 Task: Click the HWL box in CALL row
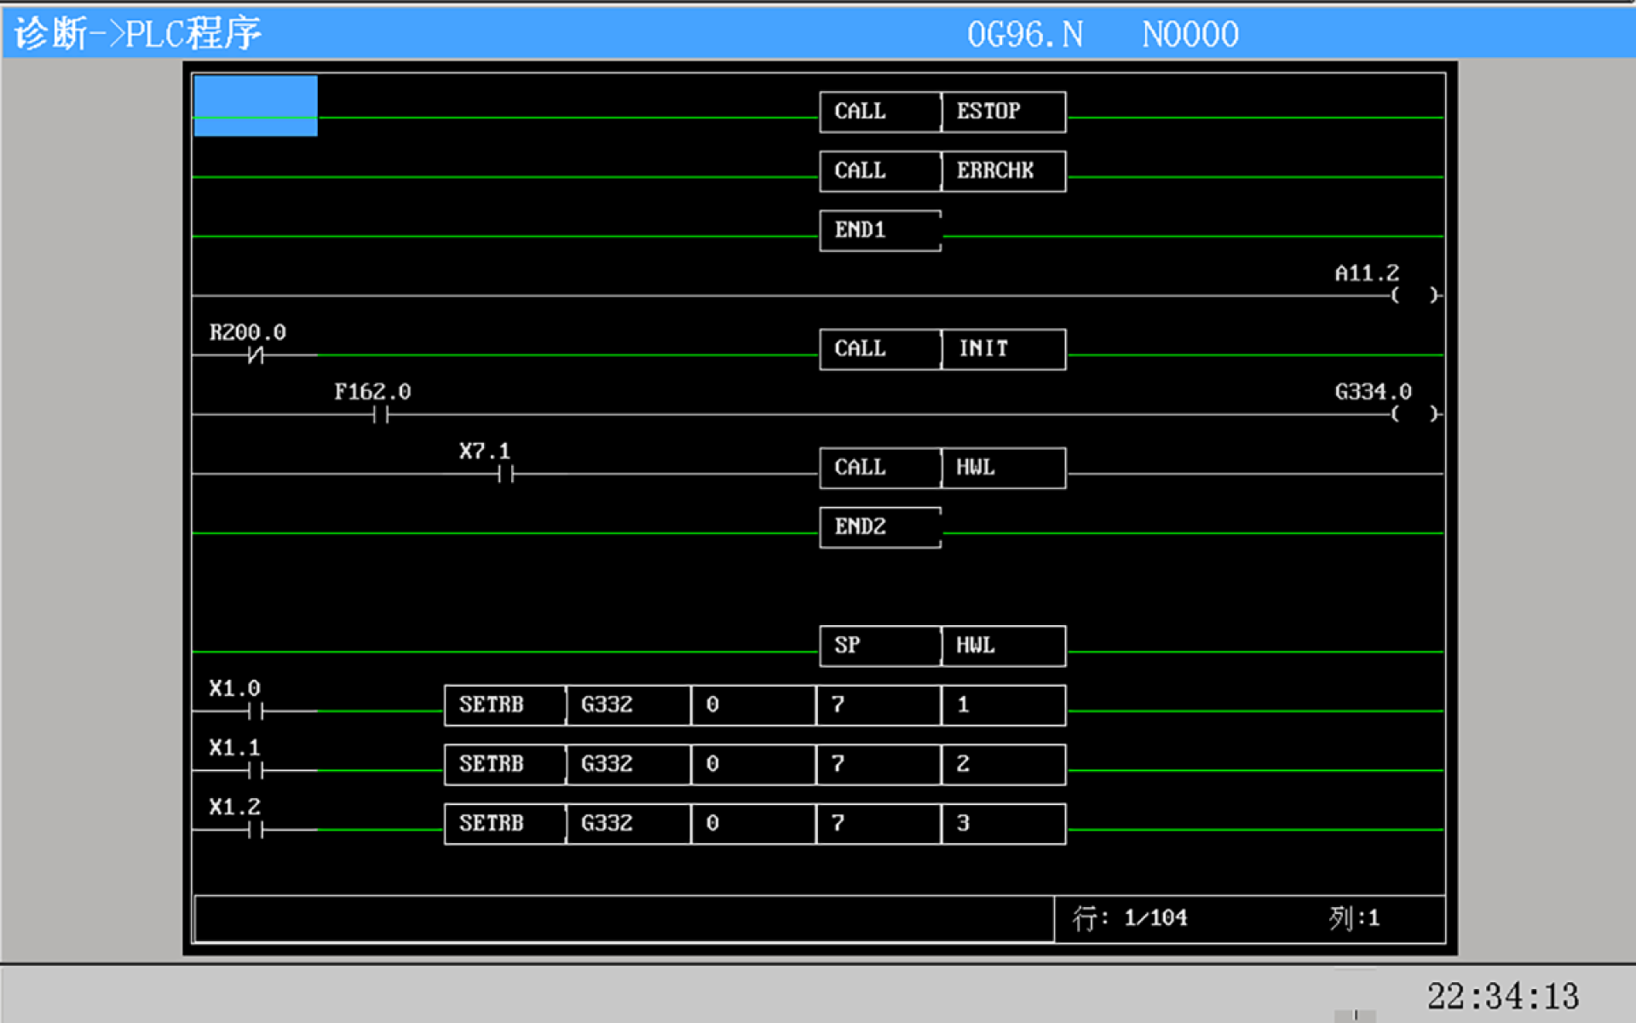1004,468
